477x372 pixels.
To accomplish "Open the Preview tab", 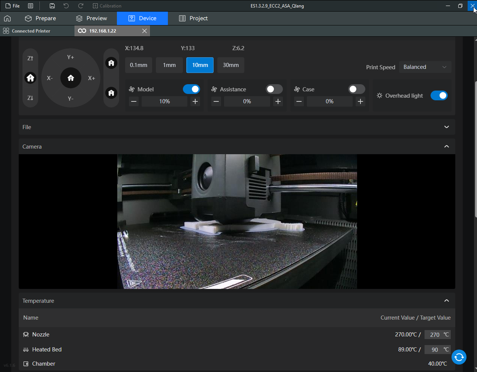I will click(91, 18).
